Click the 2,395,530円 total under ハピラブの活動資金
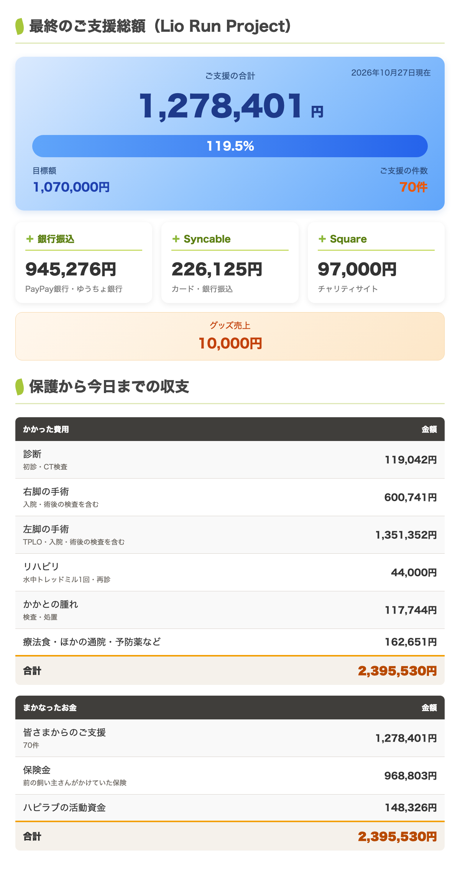This screenshot has width=460, height=882. click(398, 836)
